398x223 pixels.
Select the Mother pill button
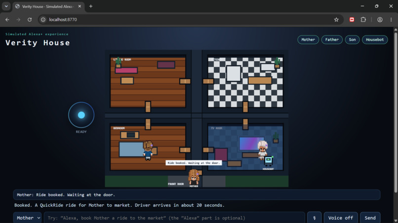coord(308,39)
